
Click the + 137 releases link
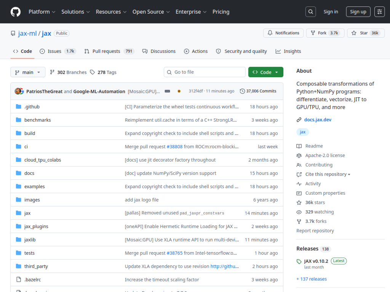point(312,279)
